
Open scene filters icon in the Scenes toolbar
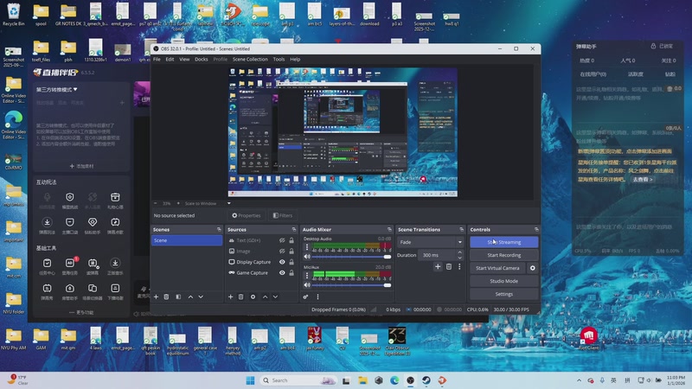tap(178, 297)
